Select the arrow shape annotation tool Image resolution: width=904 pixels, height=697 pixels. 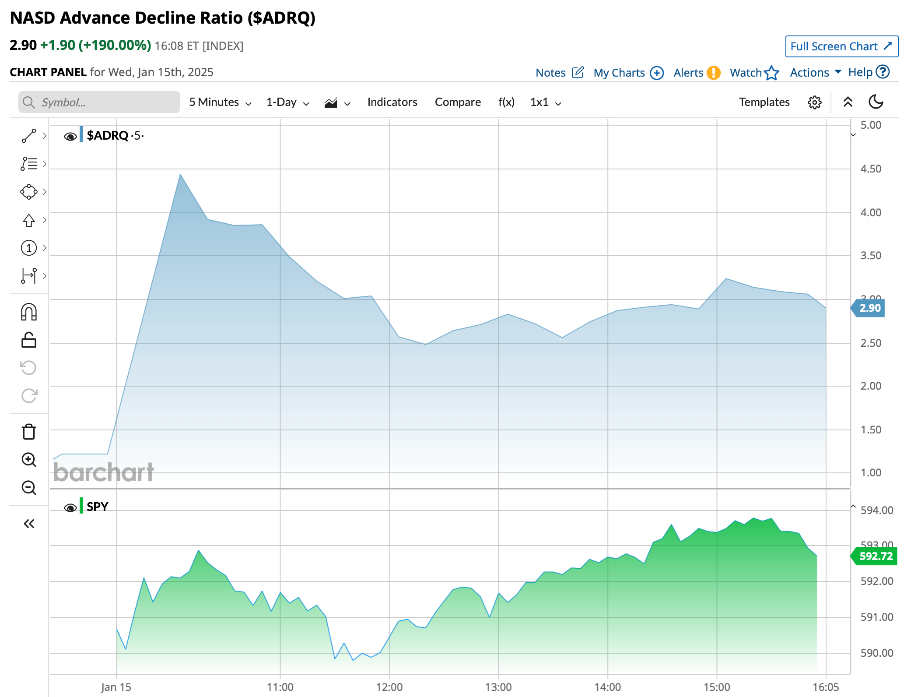pos(29,220)
